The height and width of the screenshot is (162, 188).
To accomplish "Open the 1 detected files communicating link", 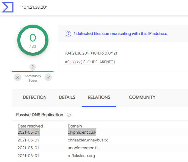I will (x=120, y=34).
